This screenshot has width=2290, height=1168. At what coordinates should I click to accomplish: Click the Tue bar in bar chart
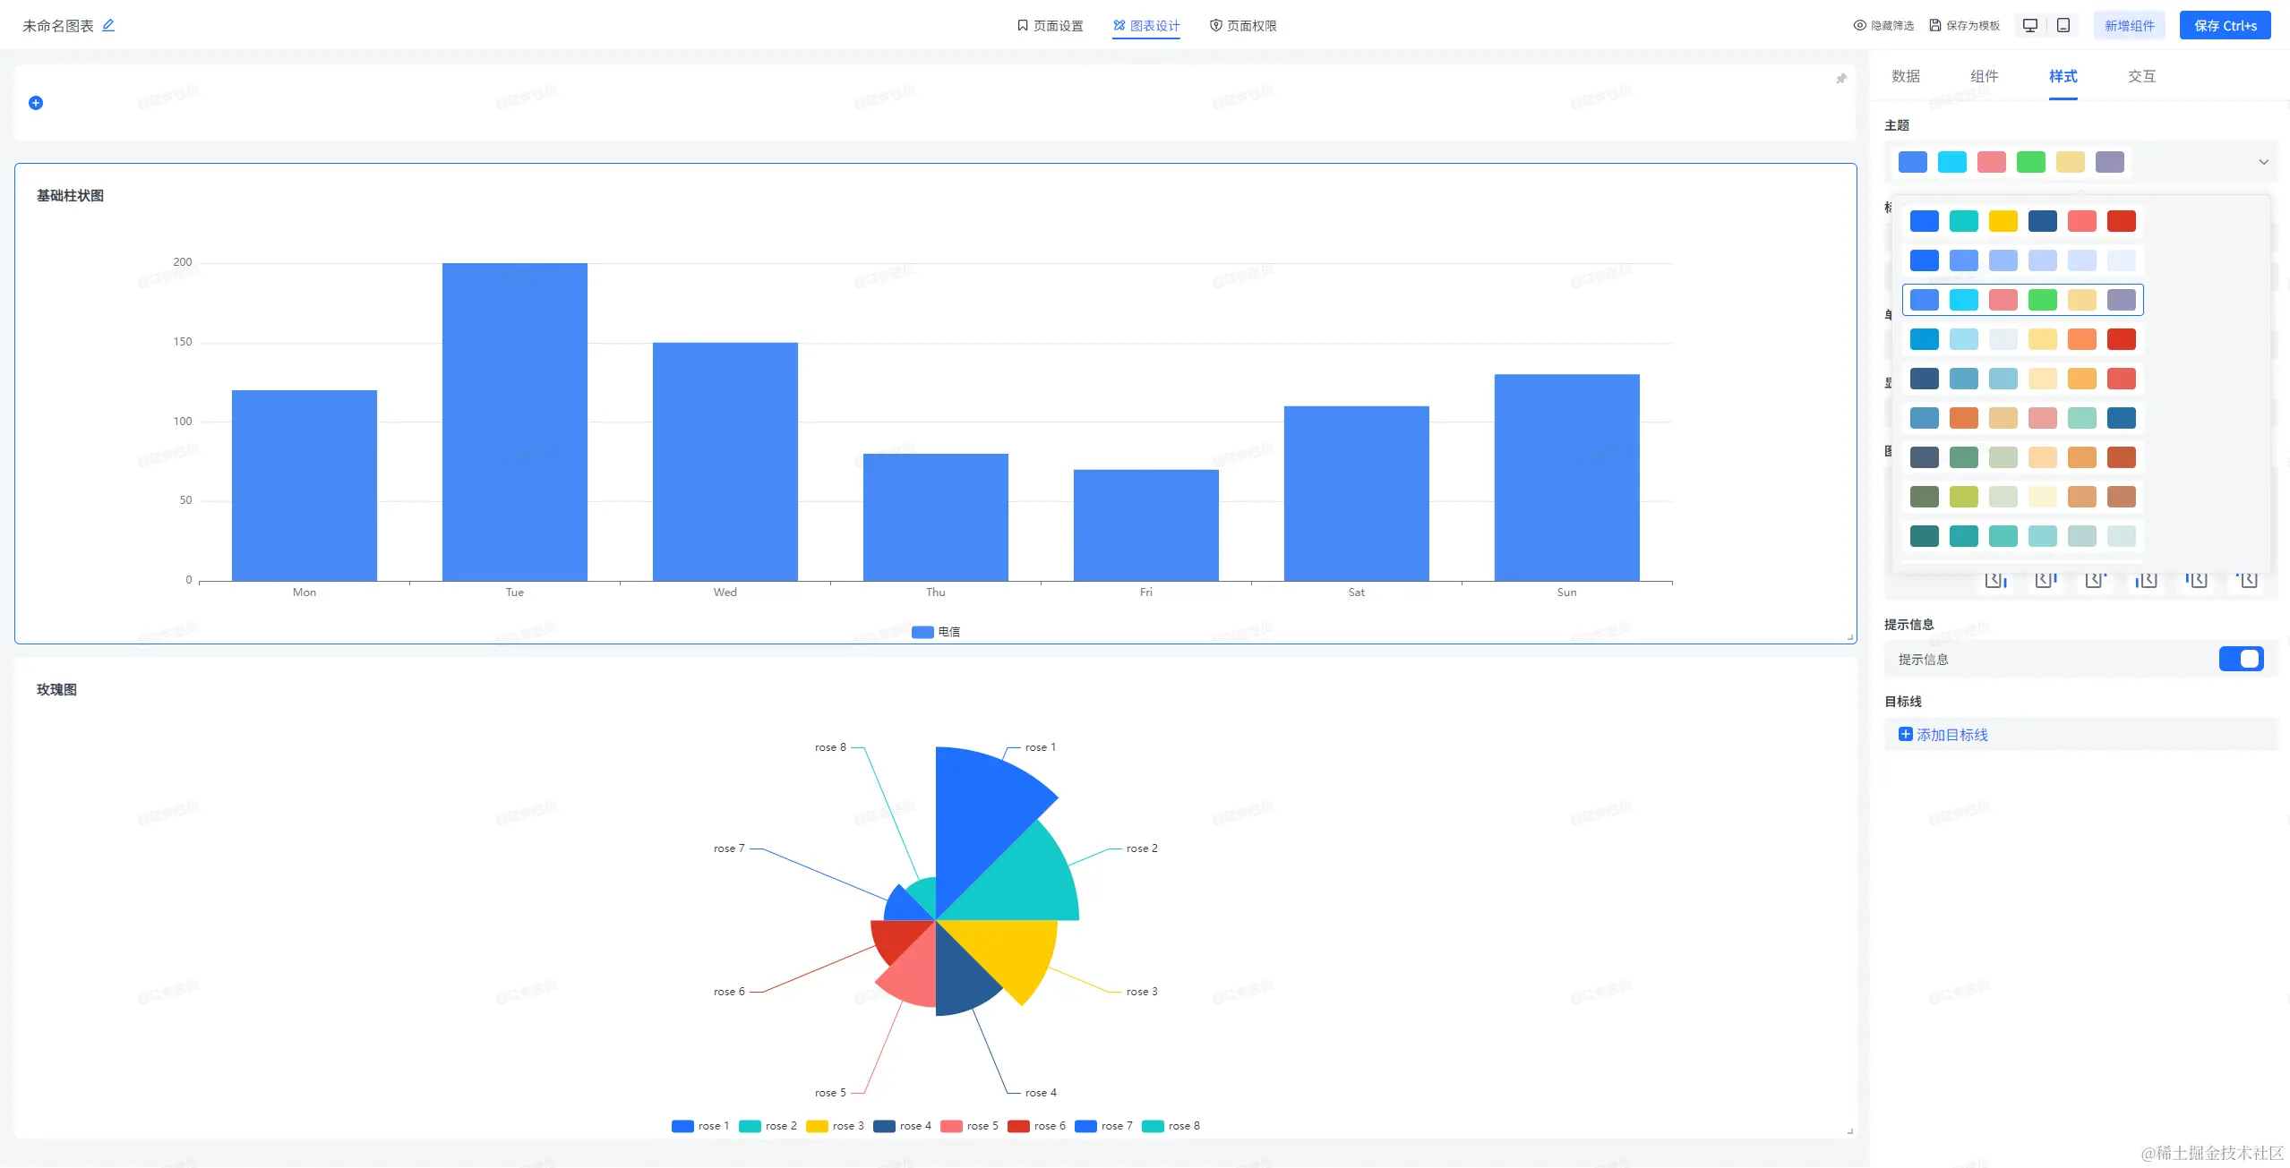pyautogui.click(x=514, y=421)
